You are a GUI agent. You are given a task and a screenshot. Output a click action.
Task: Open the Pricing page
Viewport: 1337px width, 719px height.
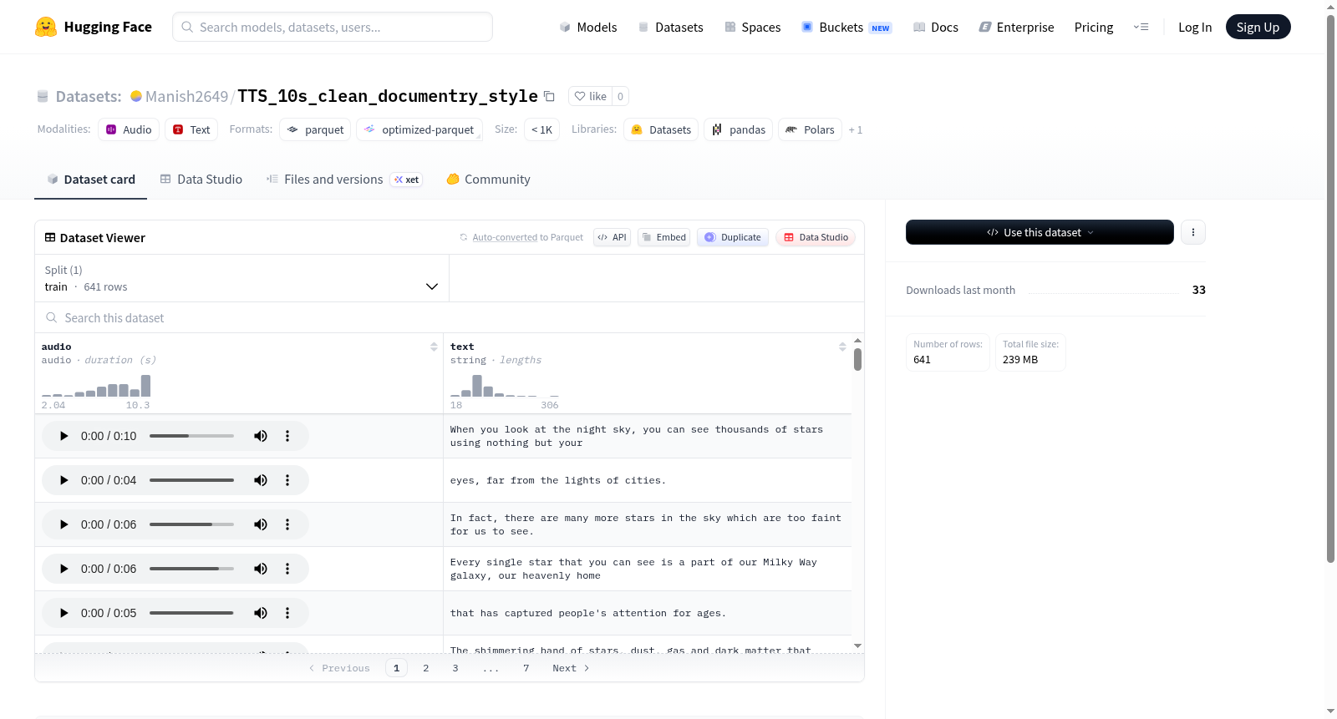pyautogui.click(x=1094, y=27)
